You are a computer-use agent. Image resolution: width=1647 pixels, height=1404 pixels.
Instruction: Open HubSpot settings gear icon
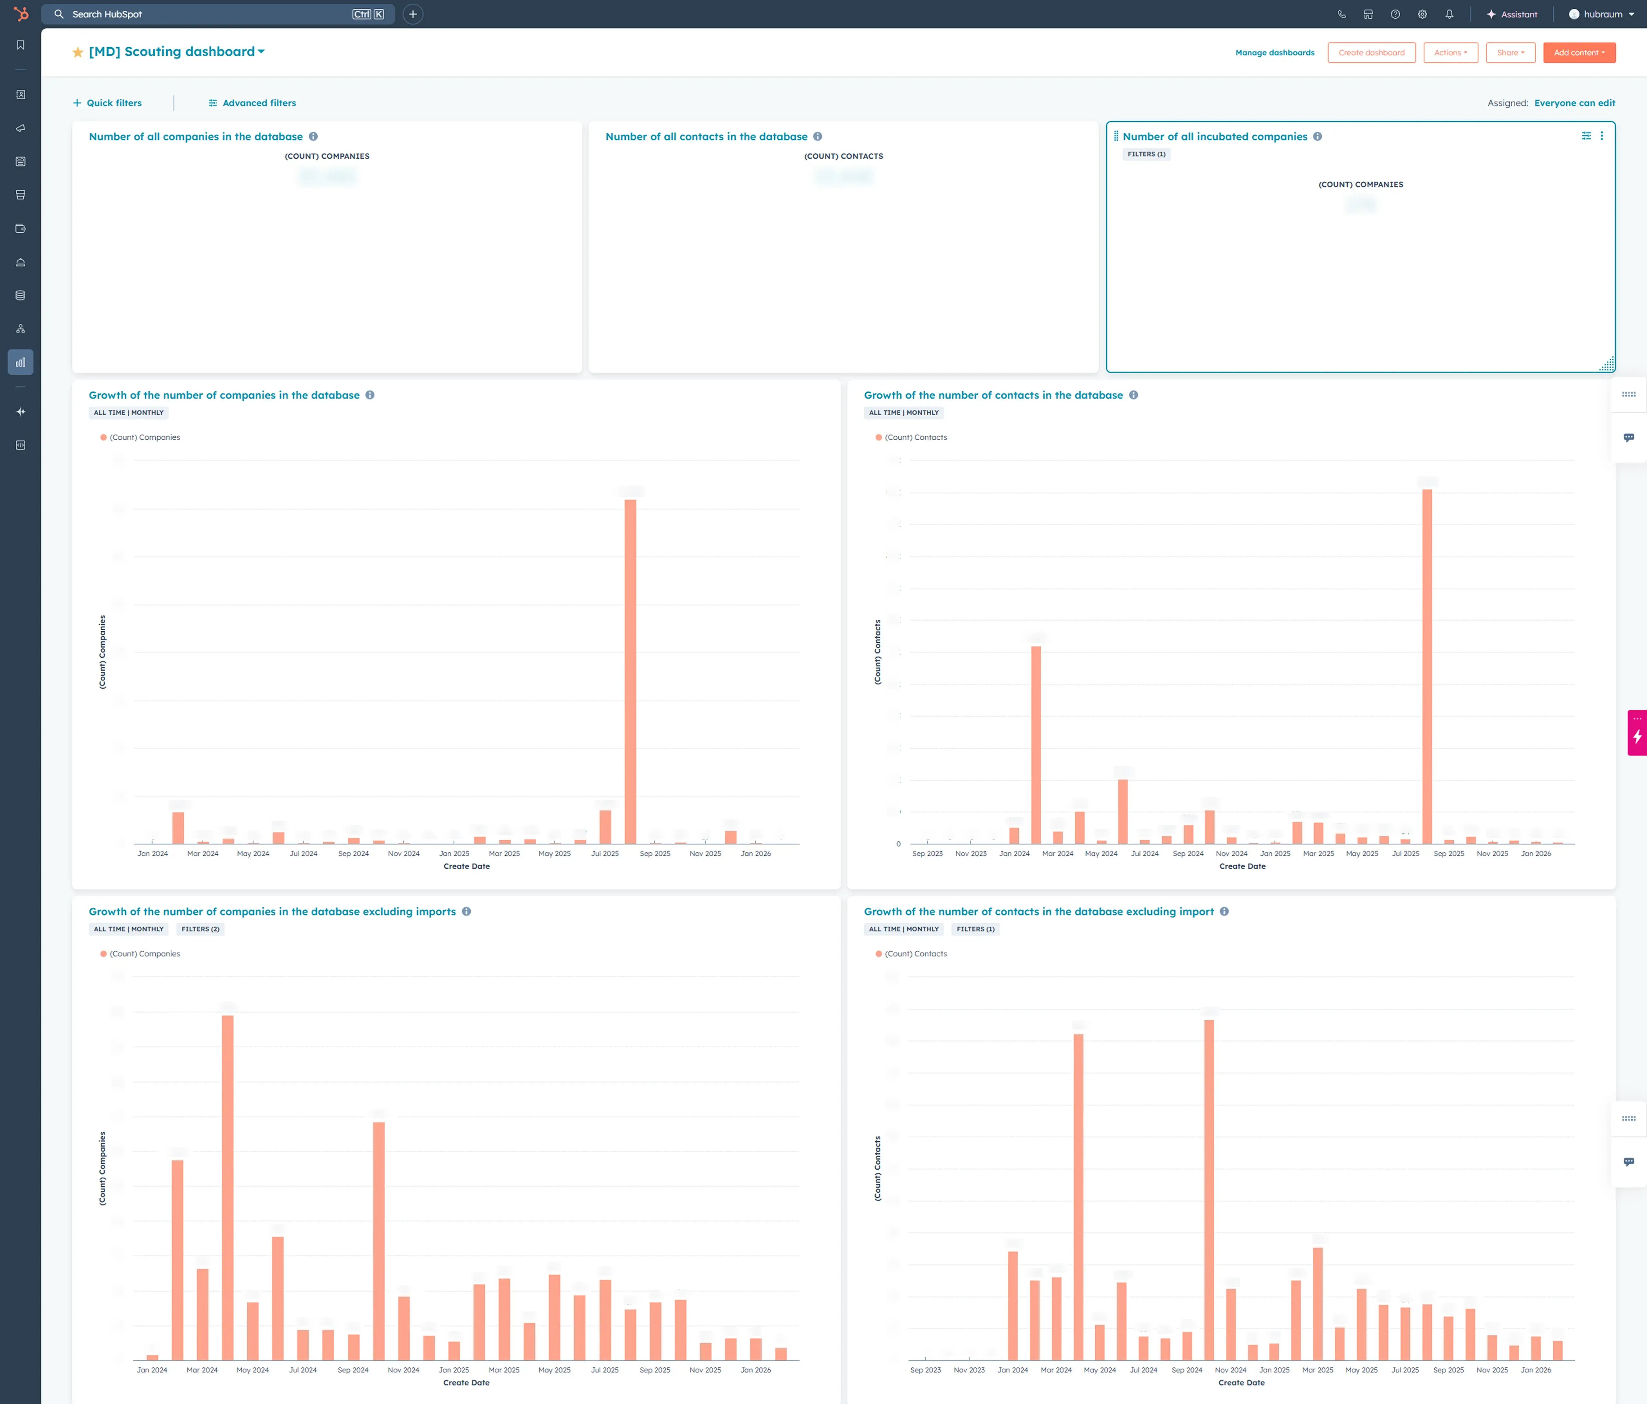tap(1422, 14)
